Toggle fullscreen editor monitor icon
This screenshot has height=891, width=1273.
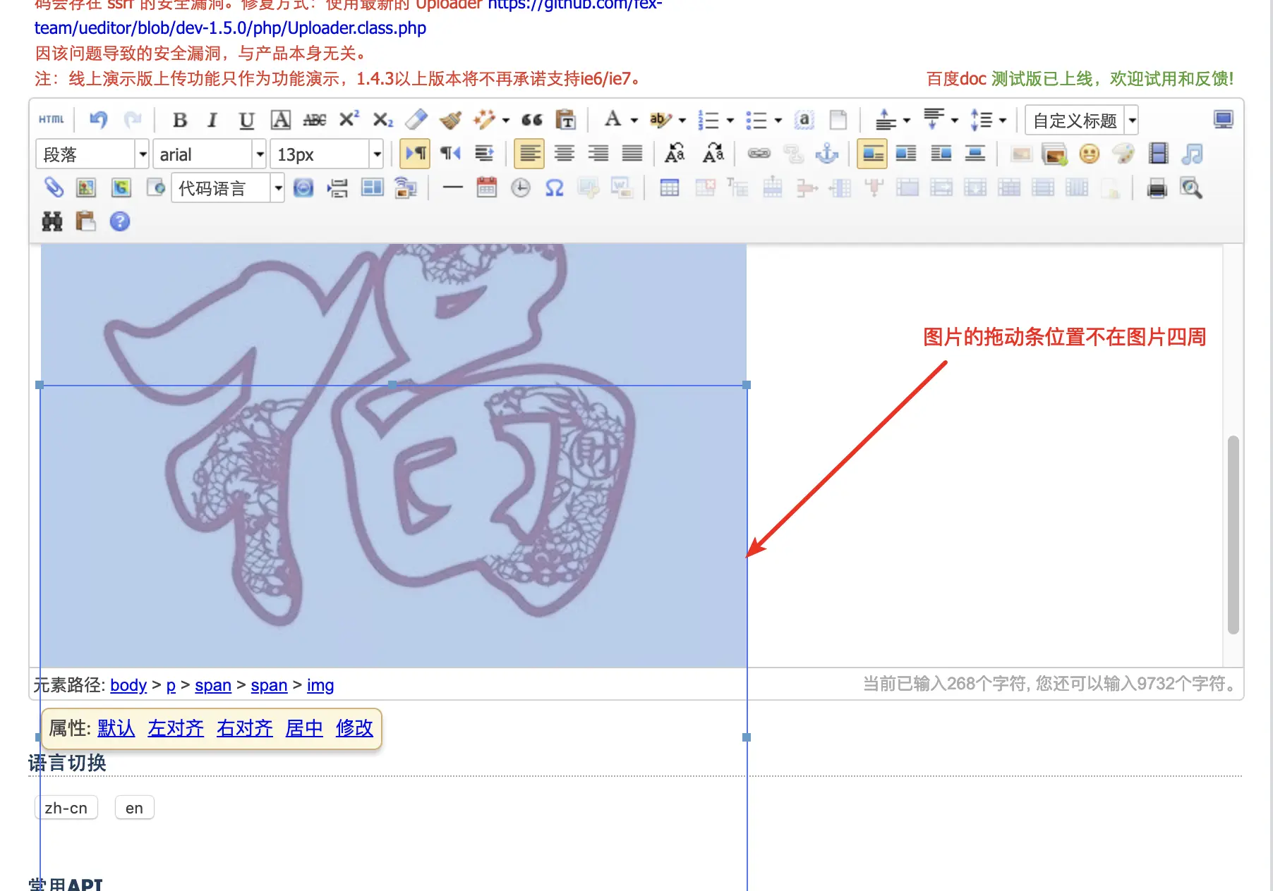1223,120
